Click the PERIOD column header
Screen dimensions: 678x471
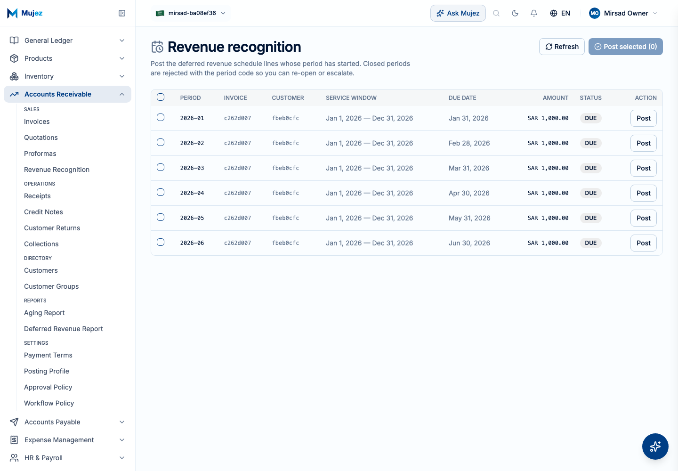[x=190, y=98]
